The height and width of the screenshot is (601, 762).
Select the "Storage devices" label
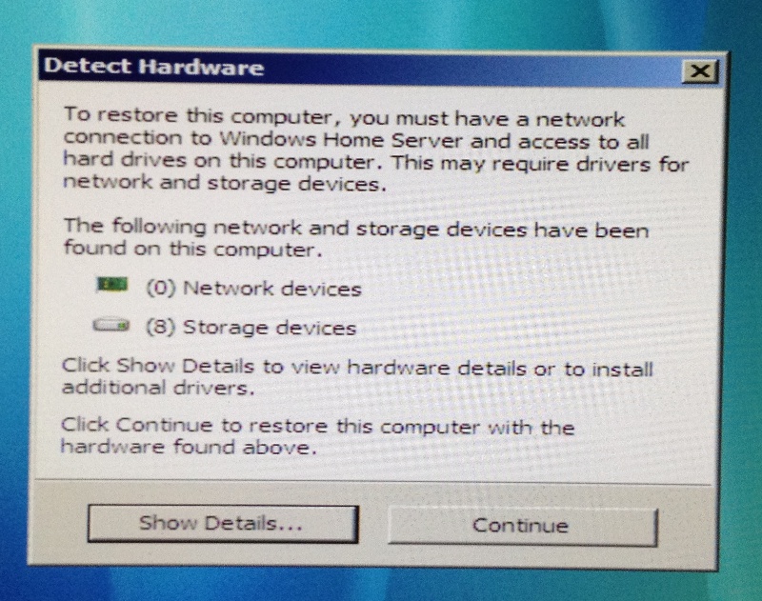point(270,328)
